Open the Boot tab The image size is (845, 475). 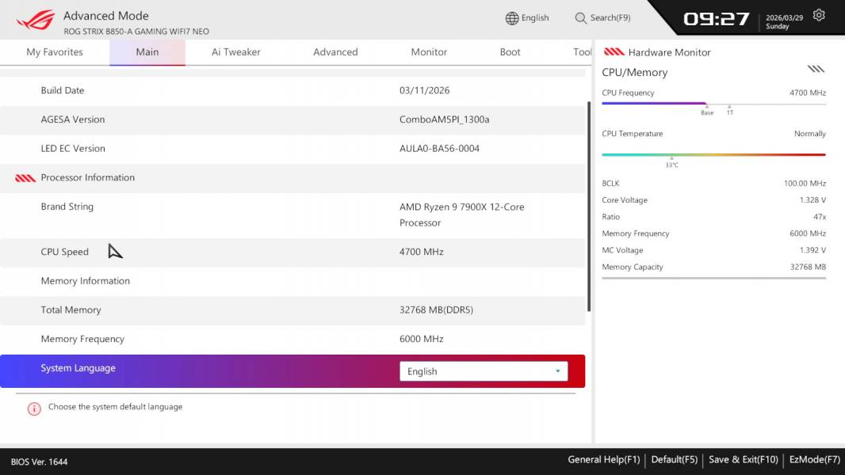tap(510, 52)
